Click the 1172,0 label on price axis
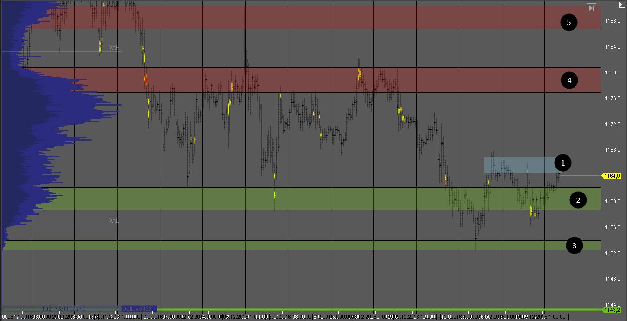This screenshot has height=321, width=627. pos(611,124)
